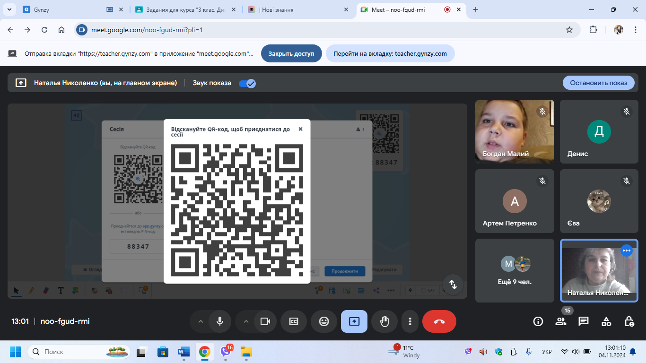Click Перейти на вкладку: teacher.gynzy.com
Viewport: 646px width, 363px height.
(x=390, y=53)
